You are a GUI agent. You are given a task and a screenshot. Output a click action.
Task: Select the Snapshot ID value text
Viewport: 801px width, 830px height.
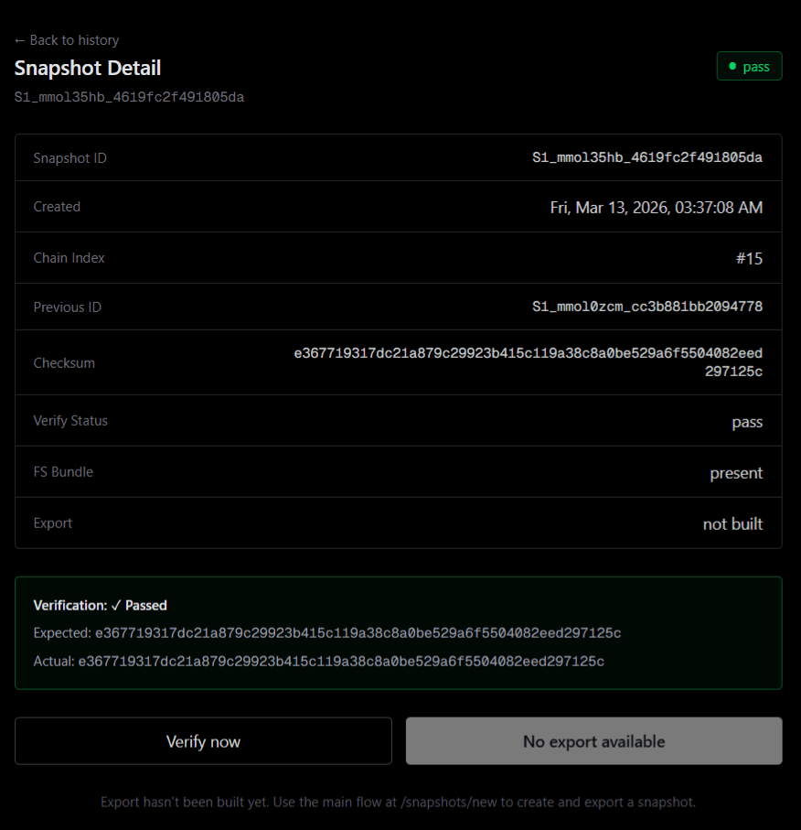[646, 157]
